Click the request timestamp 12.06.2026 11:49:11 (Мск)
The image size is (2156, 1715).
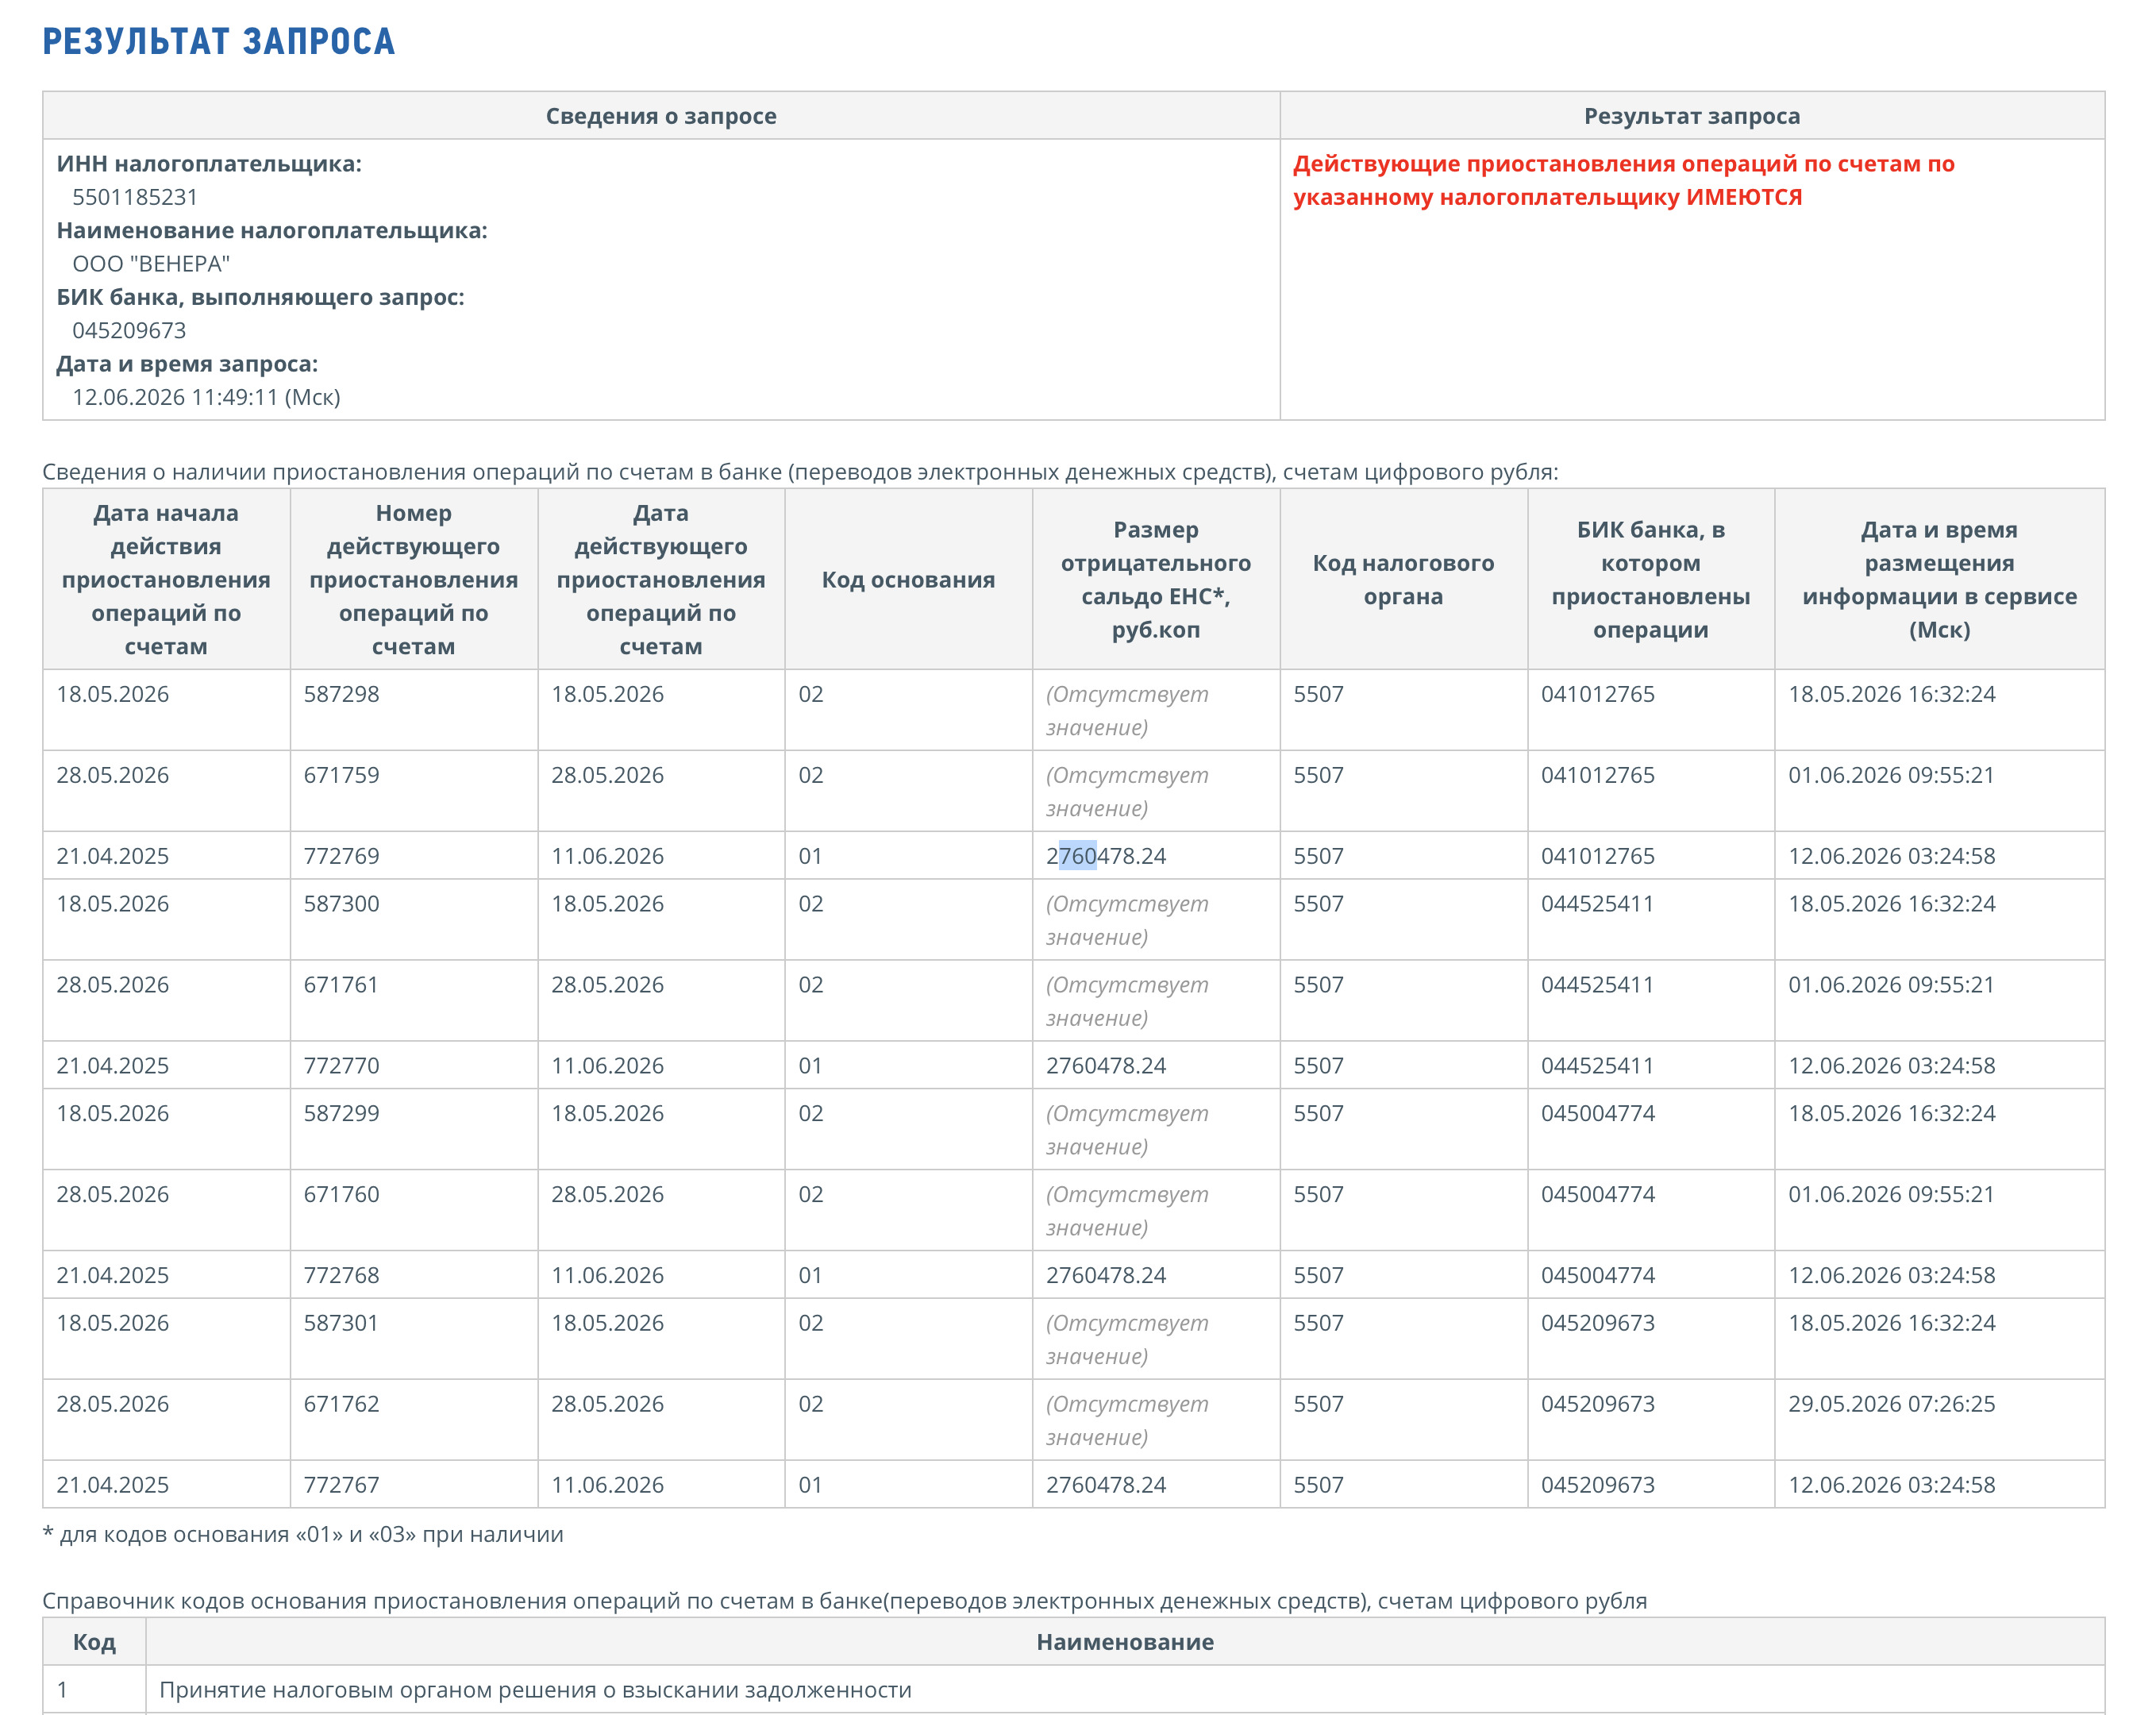tap(206, 397)
